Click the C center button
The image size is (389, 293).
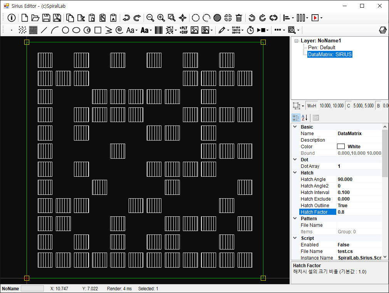tap(348, 106)
